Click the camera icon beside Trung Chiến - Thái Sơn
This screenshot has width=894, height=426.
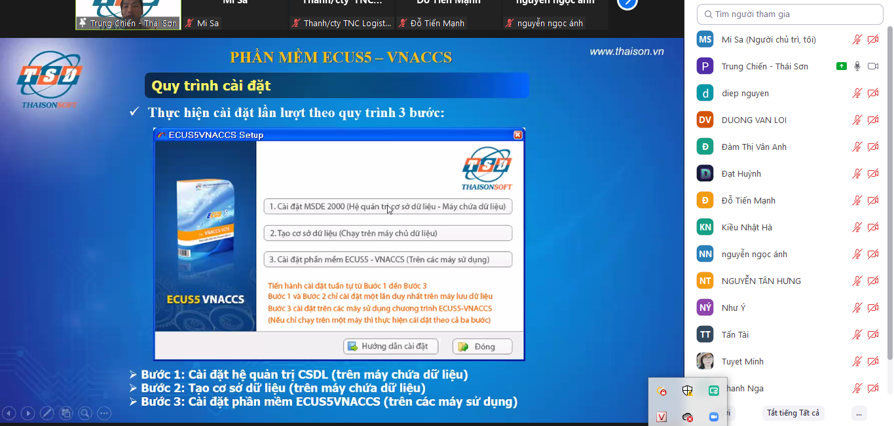pyautogui.click(x=873, y=67)
